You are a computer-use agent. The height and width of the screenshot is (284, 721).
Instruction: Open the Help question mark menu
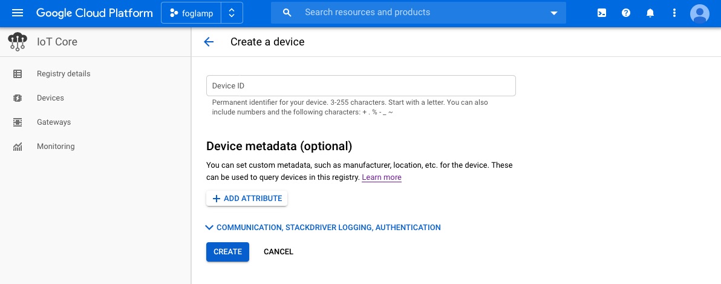[626, 13]
